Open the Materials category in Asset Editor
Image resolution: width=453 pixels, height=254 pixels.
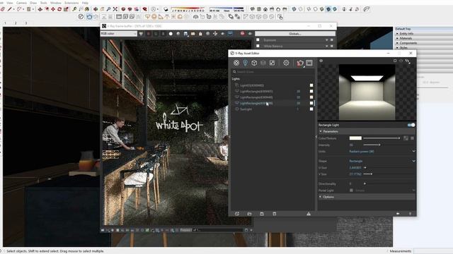(x=236, y=63)
